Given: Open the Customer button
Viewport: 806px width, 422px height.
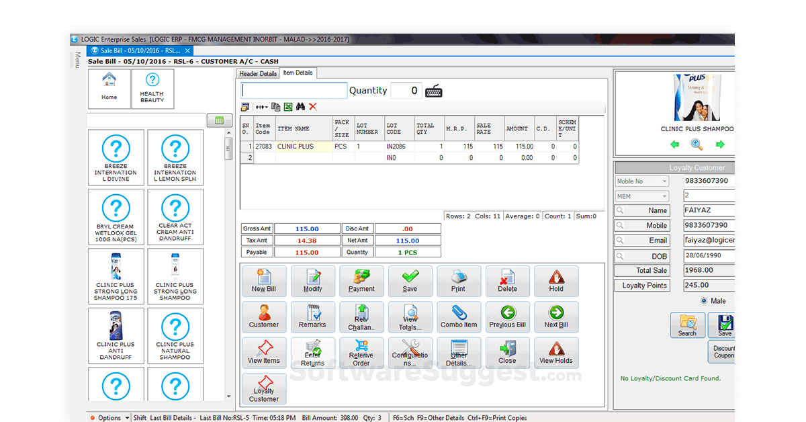Looking at the screenshot, I should click(x=263, y=317).
